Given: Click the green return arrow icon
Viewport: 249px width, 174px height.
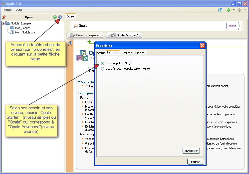Looking at the screenshot, I should point(90,42).
